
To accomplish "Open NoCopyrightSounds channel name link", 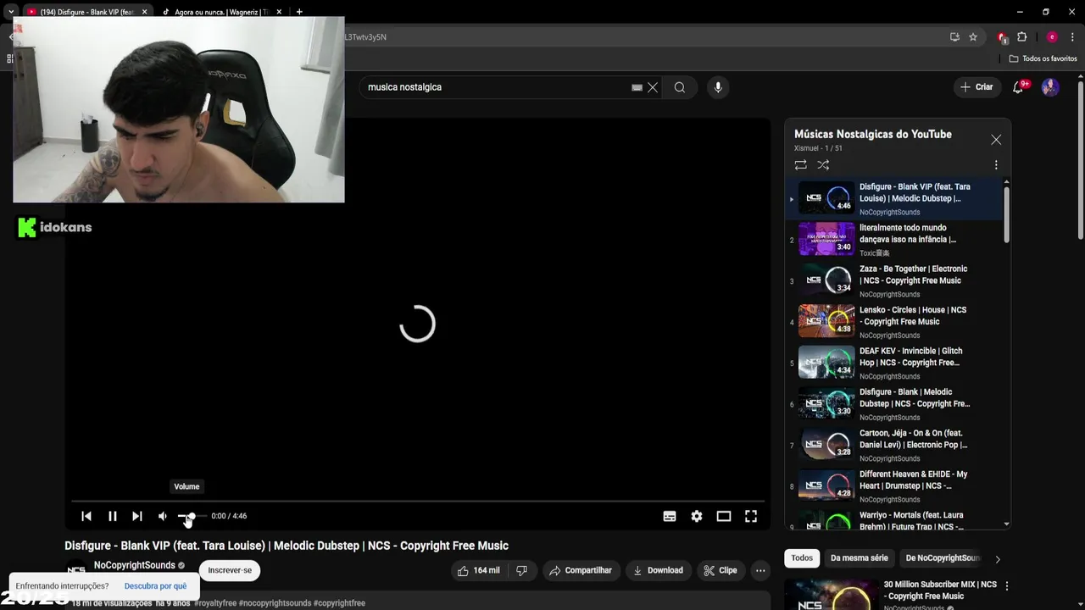I will [x=135, y=565].
